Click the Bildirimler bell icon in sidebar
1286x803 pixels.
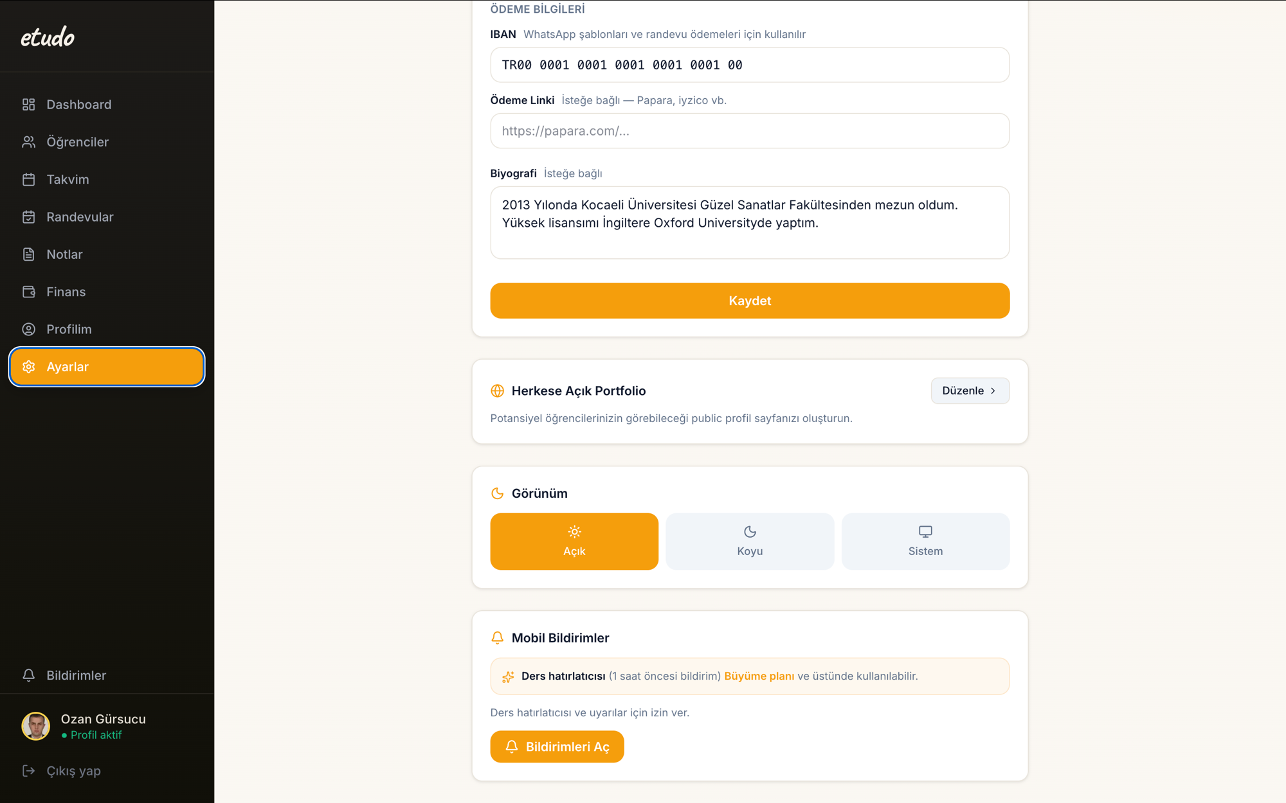(x=28, y=675)
